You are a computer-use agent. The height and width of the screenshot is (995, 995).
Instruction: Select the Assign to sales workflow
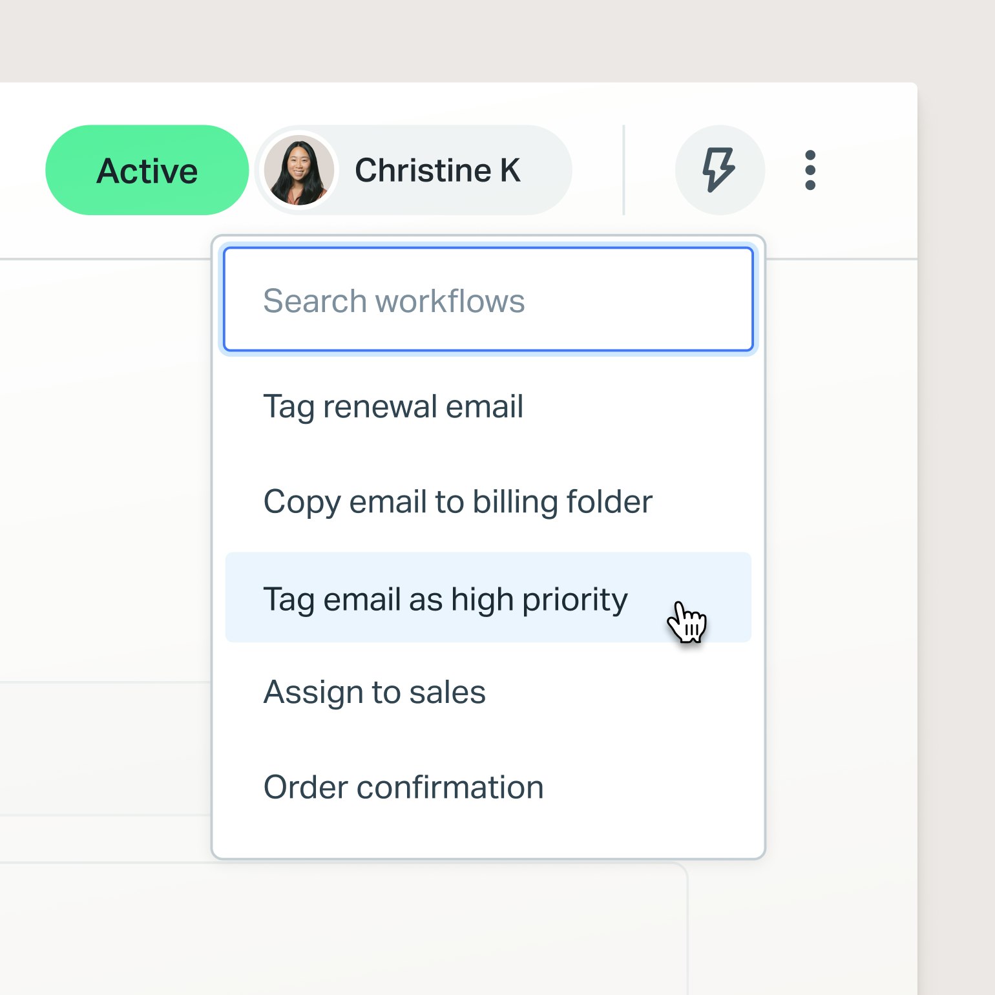point(374,692)
